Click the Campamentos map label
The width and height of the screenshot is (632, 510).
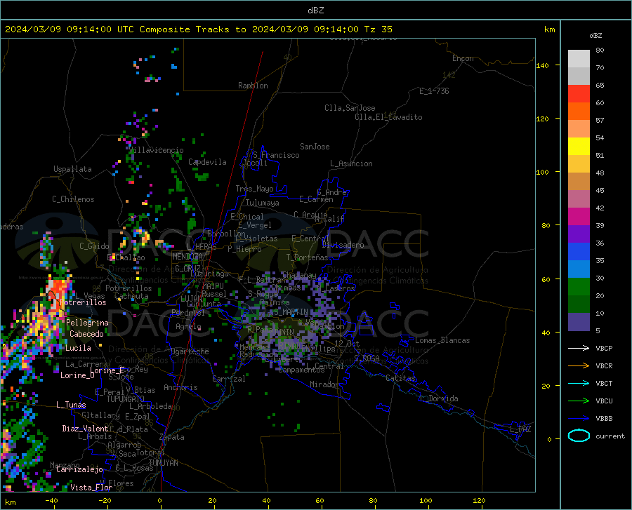(x=301, y=370)
